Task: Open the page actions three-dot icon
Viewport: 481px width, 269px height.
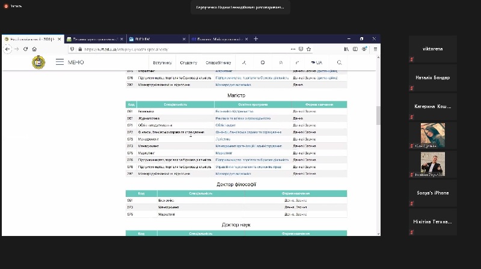Action: (293, 49)
